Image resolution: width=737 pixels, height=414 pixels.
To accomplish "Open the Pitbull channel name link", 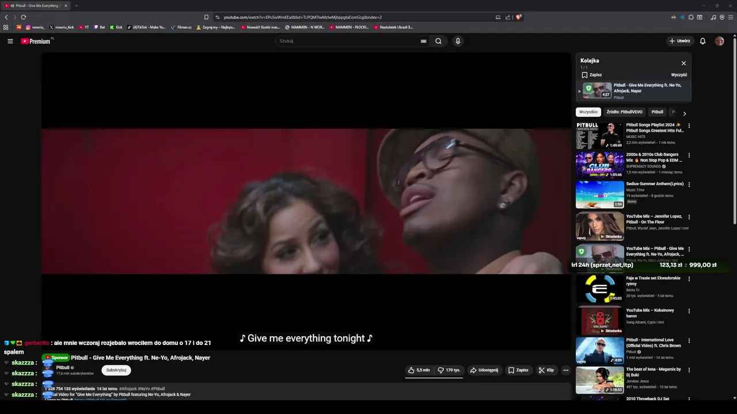I will click(x=63, y=367).
